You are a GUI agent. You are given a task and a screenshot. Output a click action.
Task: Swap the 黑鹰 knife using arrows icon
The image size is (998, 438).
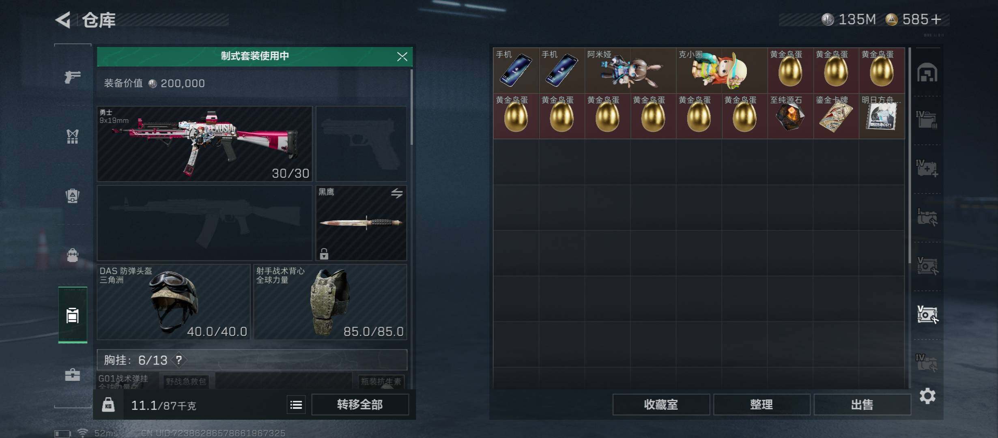tap(397, 193)
